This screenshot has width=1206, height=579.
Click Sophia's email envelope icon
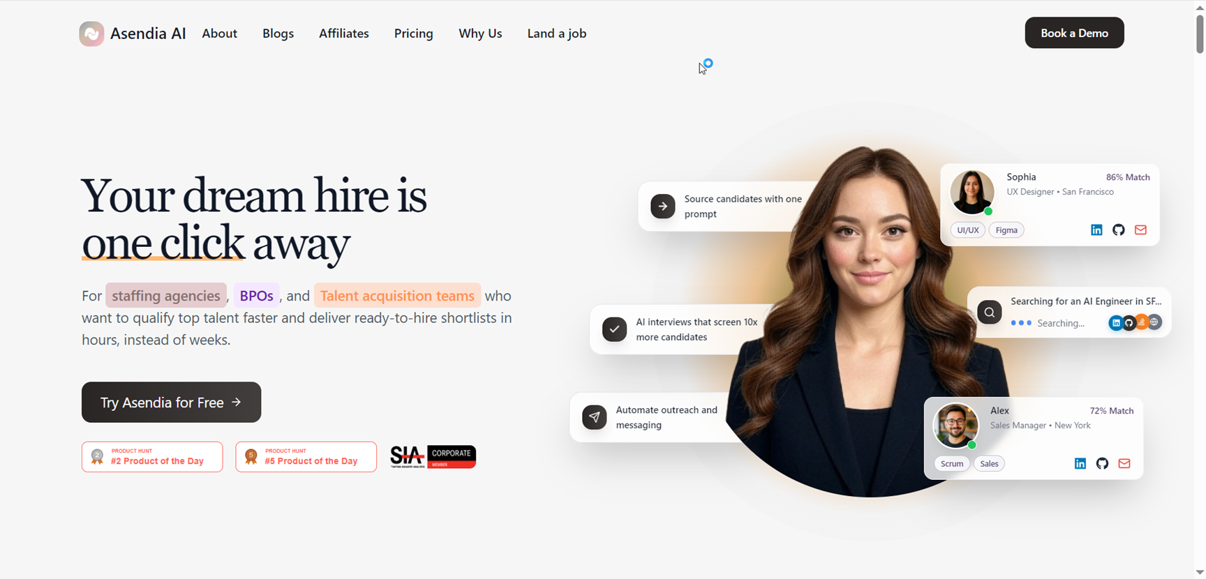coord(1141,230)
